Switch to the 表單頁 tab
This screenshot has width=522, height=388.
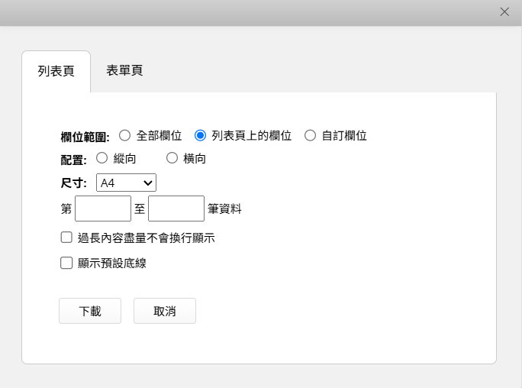tap(124, 71)
